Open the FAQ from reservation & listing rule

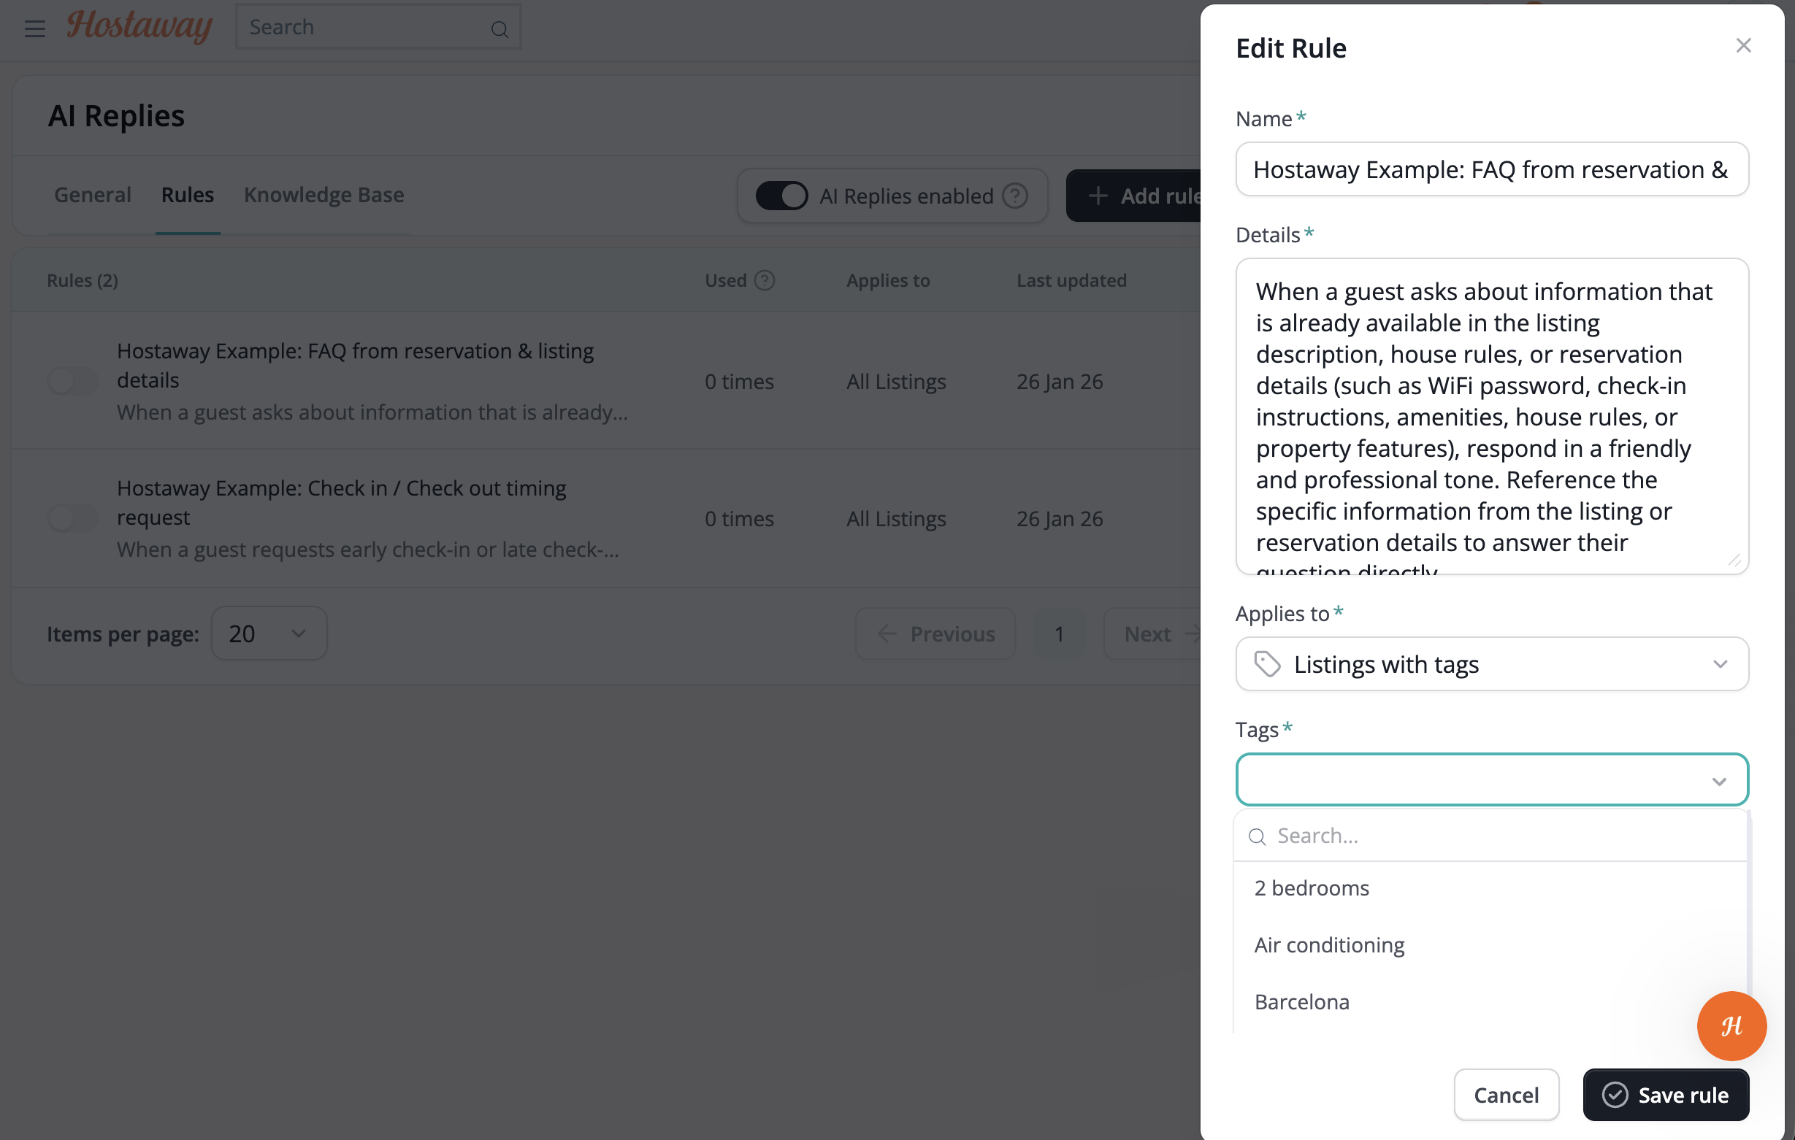pyautogui.click(x=355, y=365)
